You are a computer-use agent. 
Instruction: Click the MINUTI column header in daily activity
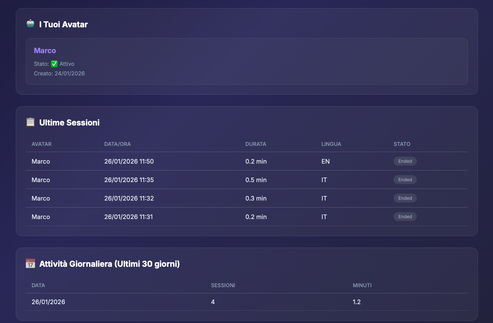pos(362,285)
